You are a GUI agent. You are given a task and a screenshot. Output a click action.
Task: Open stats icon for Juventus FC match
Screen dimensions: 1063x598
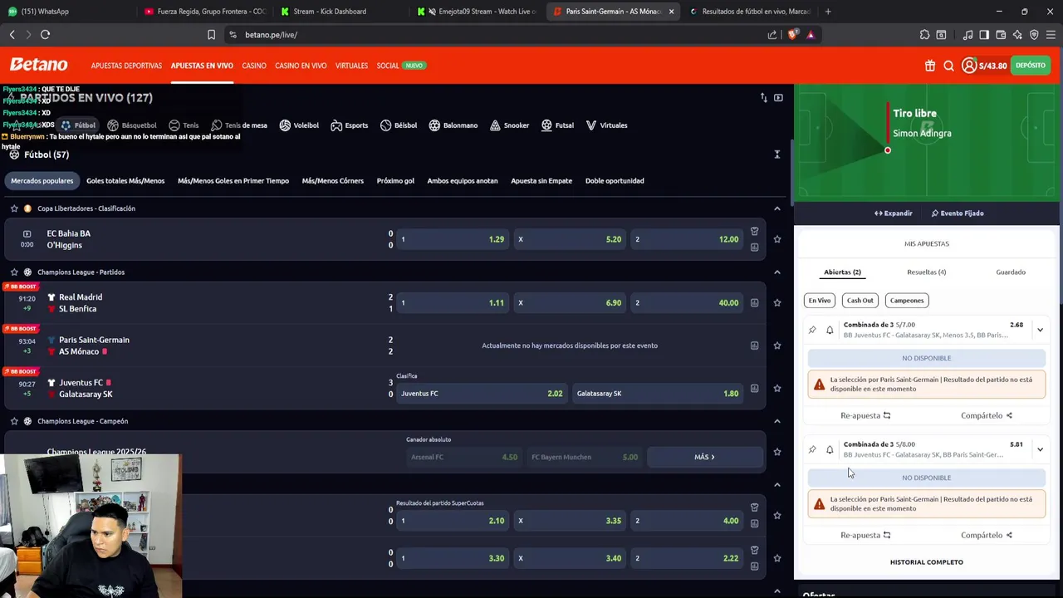pos(754,388)
